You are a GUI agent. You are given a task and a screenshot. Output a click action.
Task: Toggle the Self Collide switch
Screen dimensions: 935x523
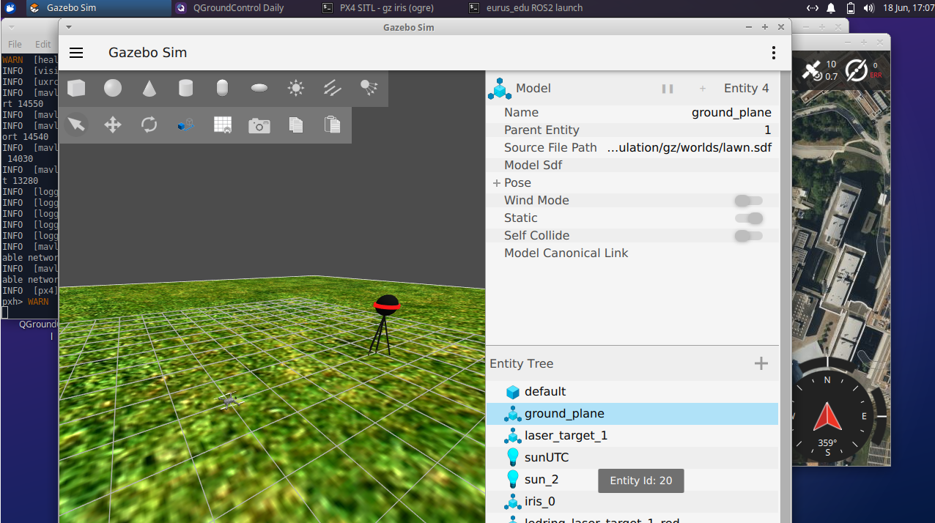pyautogui.click(x=749, y=236)
